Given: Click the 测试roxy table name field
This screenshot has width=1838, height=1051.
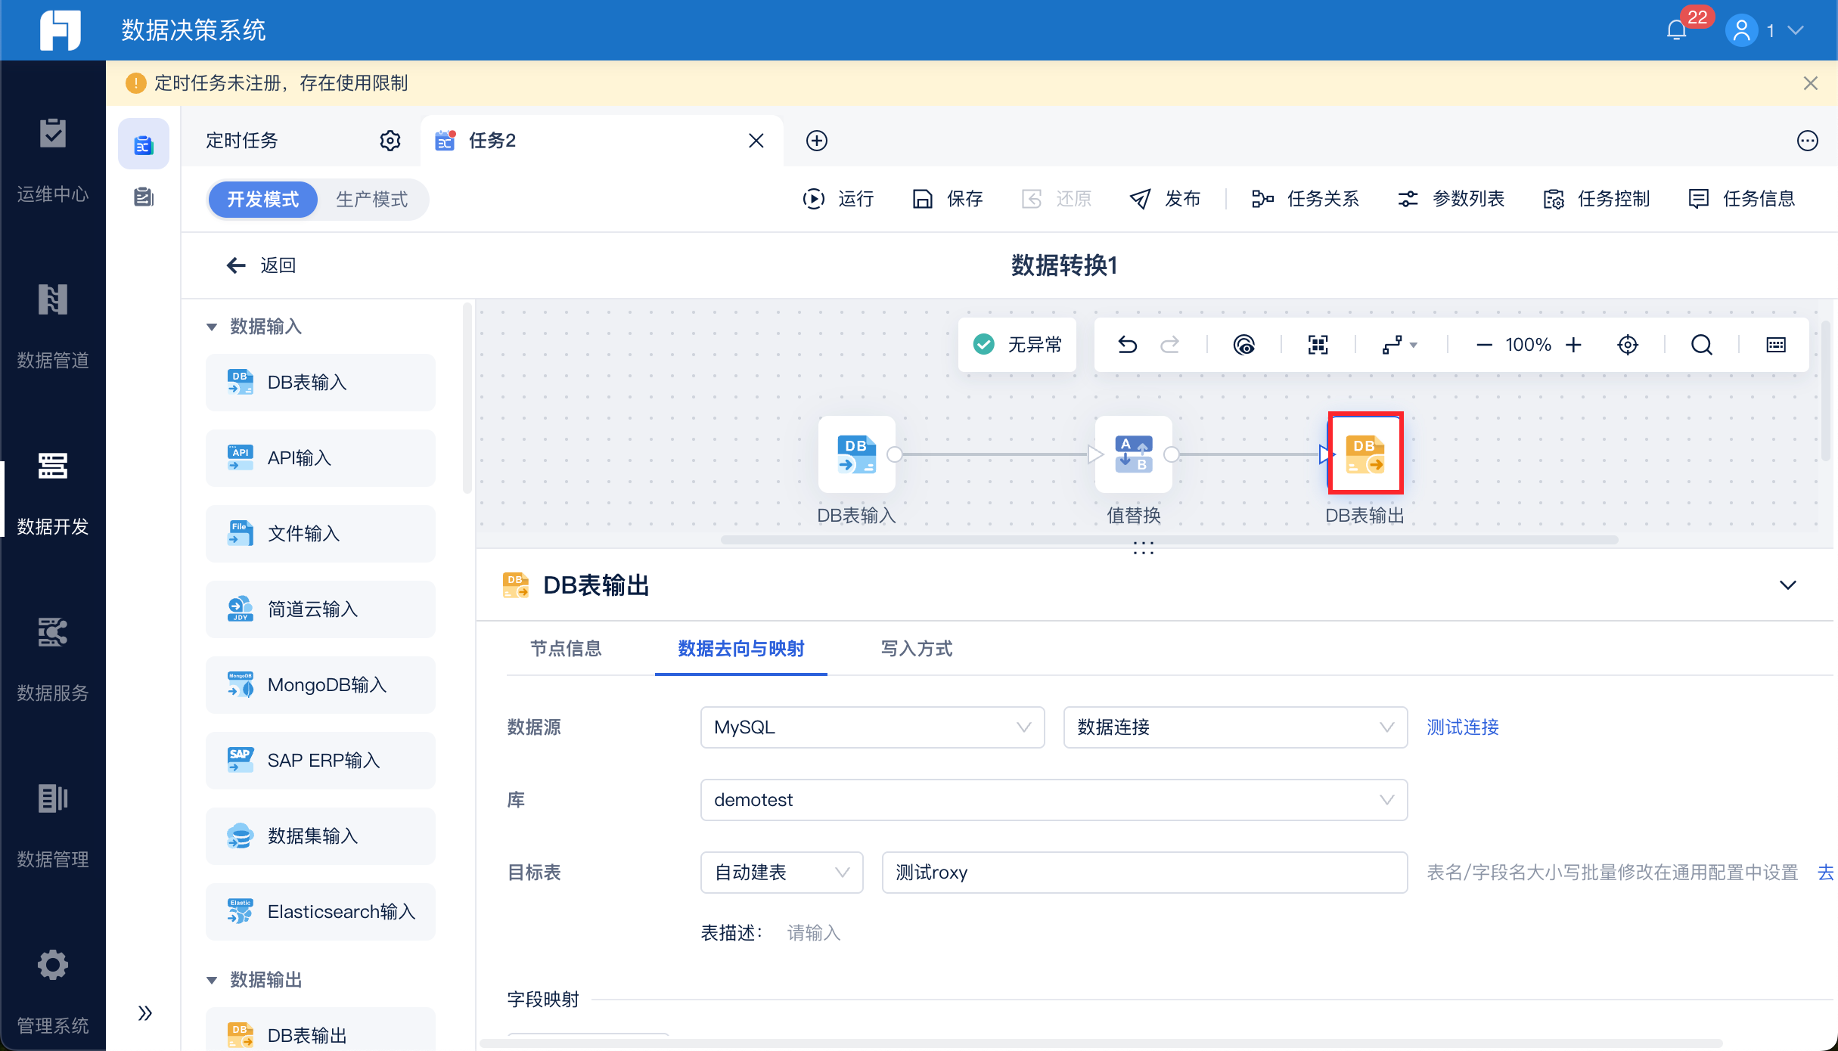Looking at the screenshot, I should [x=1144, y=872].
